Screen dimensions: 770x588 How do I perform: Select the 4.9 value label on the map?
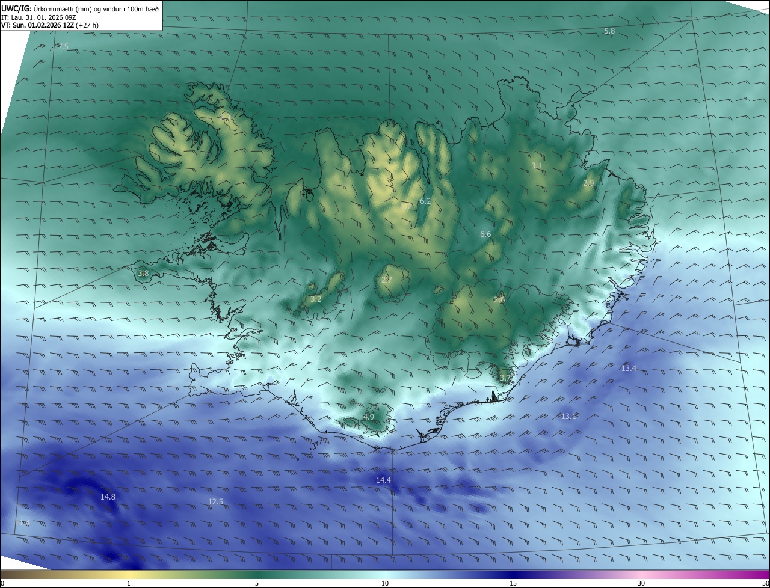(369, 417)
